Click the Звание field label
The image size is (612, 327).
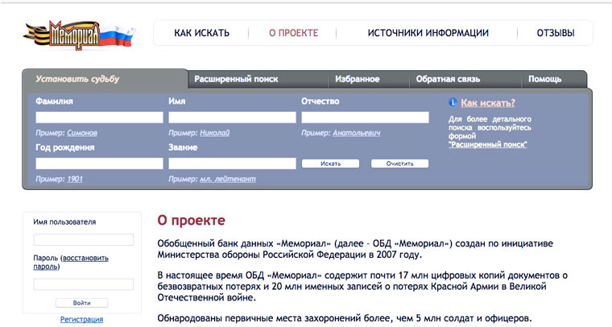[183, 147]
